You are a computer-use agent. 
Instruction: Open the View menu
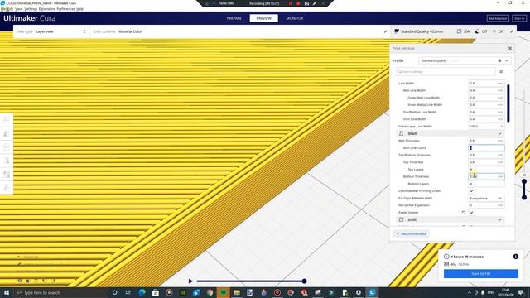point(19,9)
